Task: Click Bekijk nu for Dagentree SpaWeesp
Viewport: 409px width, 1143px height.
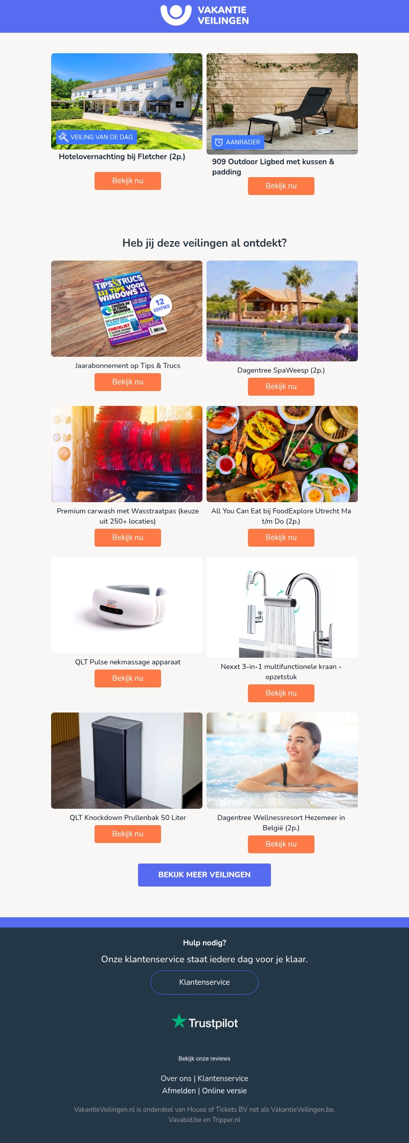Action: click(x=281, y=386)
